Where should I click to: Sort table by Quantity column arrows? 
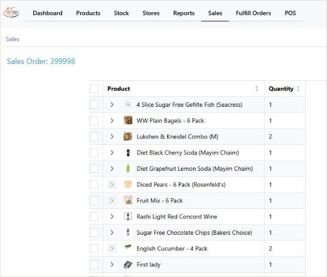click(298, 89)
